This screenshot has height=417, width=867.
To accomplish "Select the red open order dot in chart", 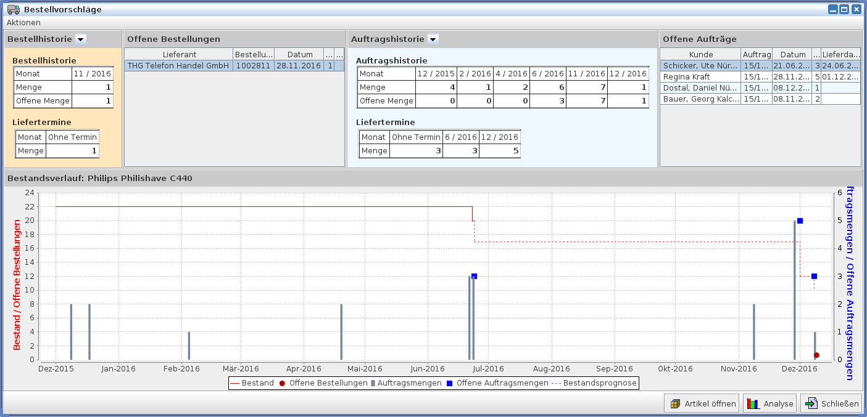I will point(816,355).
